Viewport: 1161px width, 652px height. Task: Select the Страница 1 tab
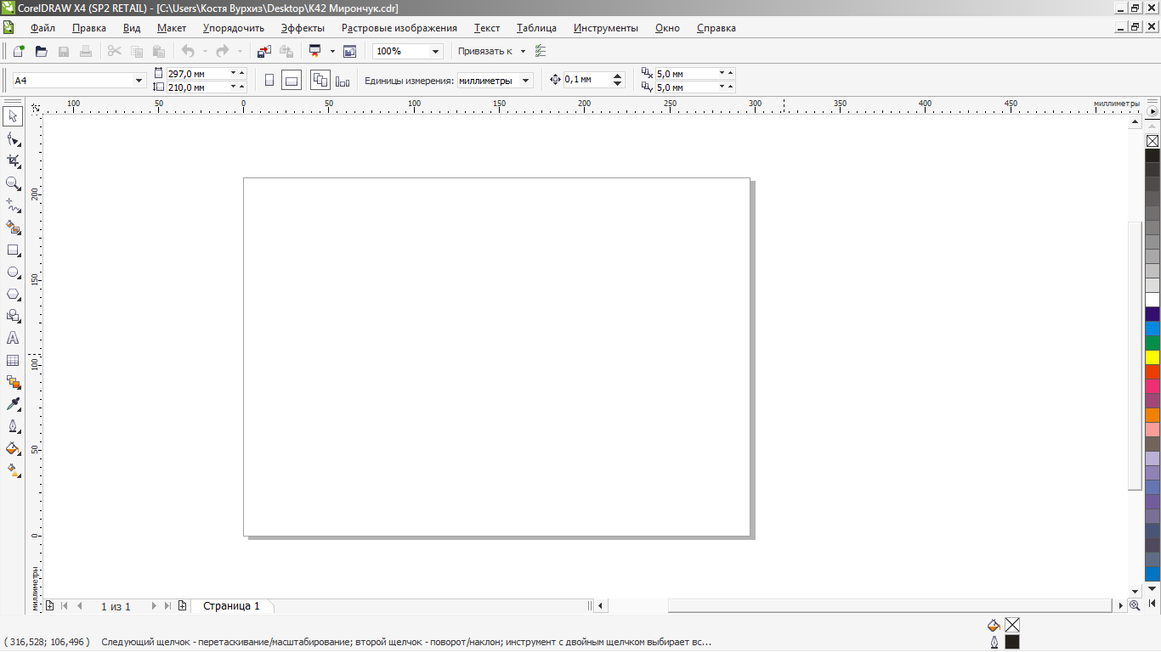tap(231, 605)
